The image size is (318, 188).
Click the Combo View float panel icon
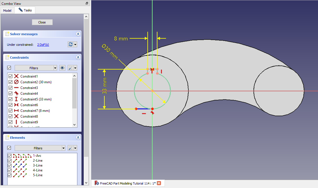point(87,3)
